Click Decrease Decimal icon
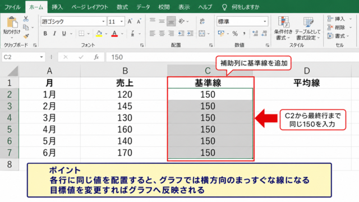 pyautogui.click(x=264, y=34)
